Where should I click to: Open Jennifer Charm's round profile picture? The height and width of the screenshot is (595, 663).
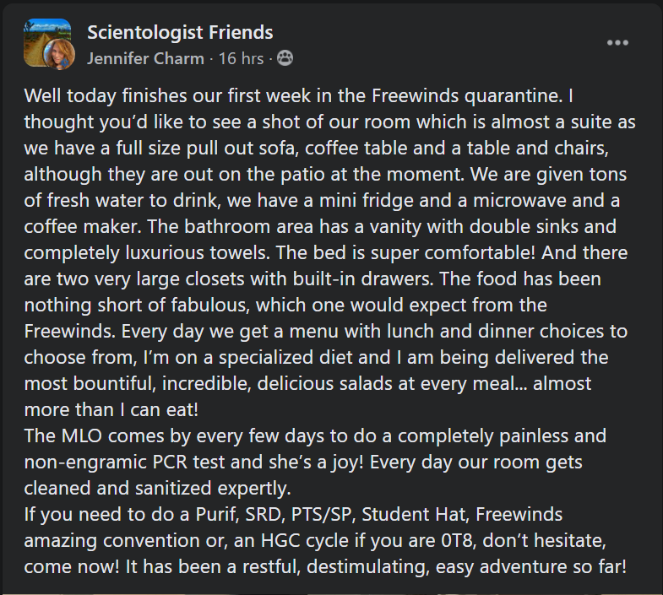point(60,54)
